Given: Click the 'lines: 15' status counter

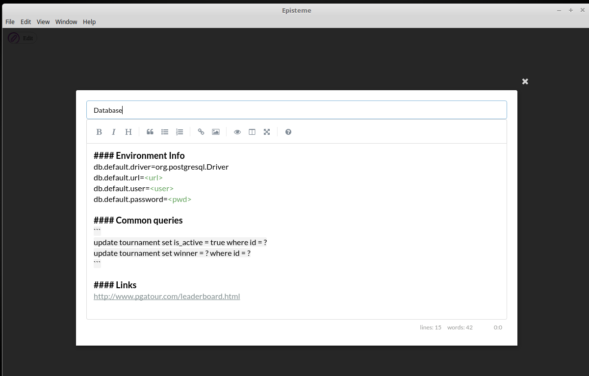Looking at the screenshot, I should 431,327.
